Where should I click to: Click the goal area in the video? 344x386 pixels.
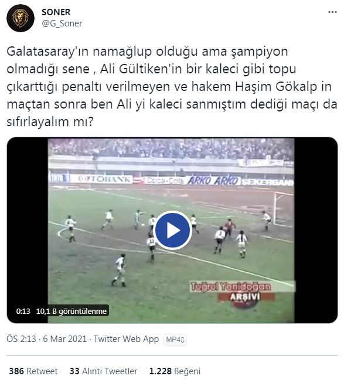pyautogui.click(x=283, y=209)
